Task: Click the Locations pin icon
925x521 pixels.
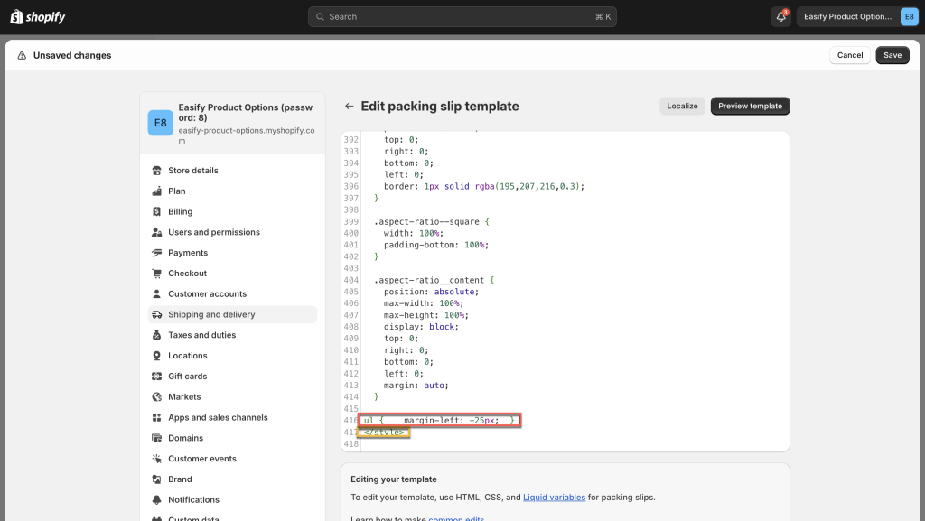Action: tap(157, 356)
